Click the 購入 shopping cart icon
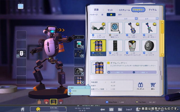The height and width of the screenshot is (112, 180). tap(153, 86)
